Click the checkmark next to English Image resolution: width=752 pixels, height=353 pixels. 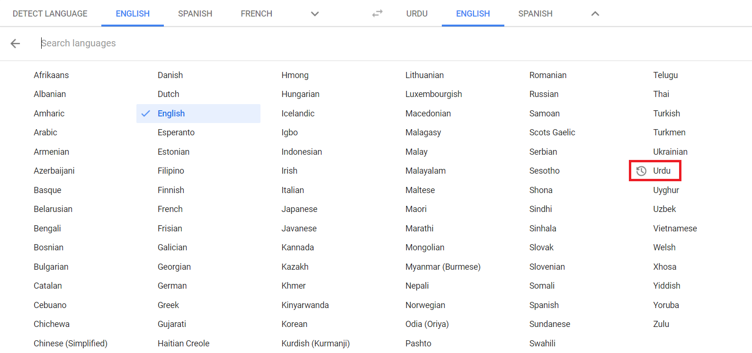[x=146, y=114]
